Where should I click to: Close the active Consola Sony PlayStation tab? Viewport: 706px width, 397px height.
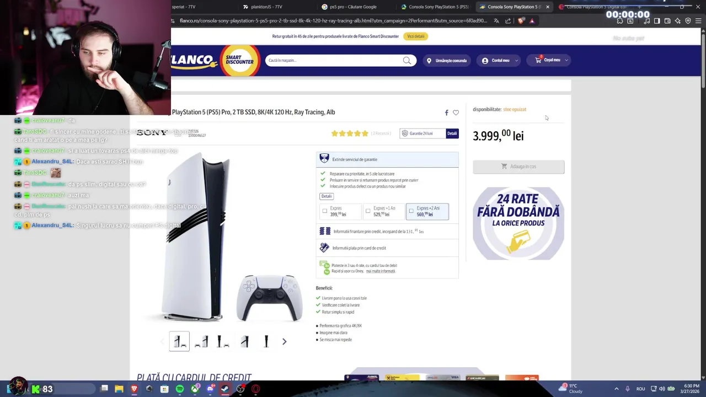click(548, 7)
